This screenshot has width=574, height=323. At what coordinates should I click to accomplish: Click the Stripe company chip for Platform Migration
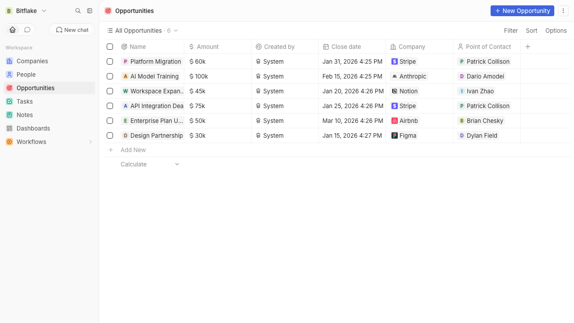pos(404,61)
